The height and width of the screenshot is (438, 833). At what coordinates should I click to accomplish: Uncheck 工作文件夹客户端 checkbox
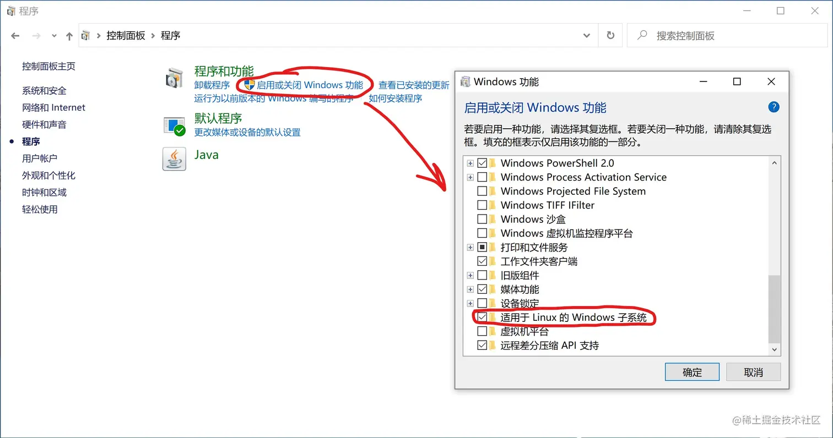[x=482, y=261]
